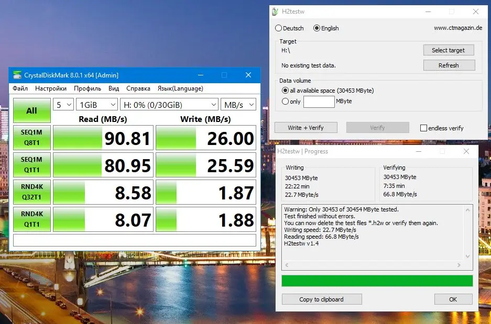
Task: Choose the 'only' MByte radio option
Action: coord(285,102)
